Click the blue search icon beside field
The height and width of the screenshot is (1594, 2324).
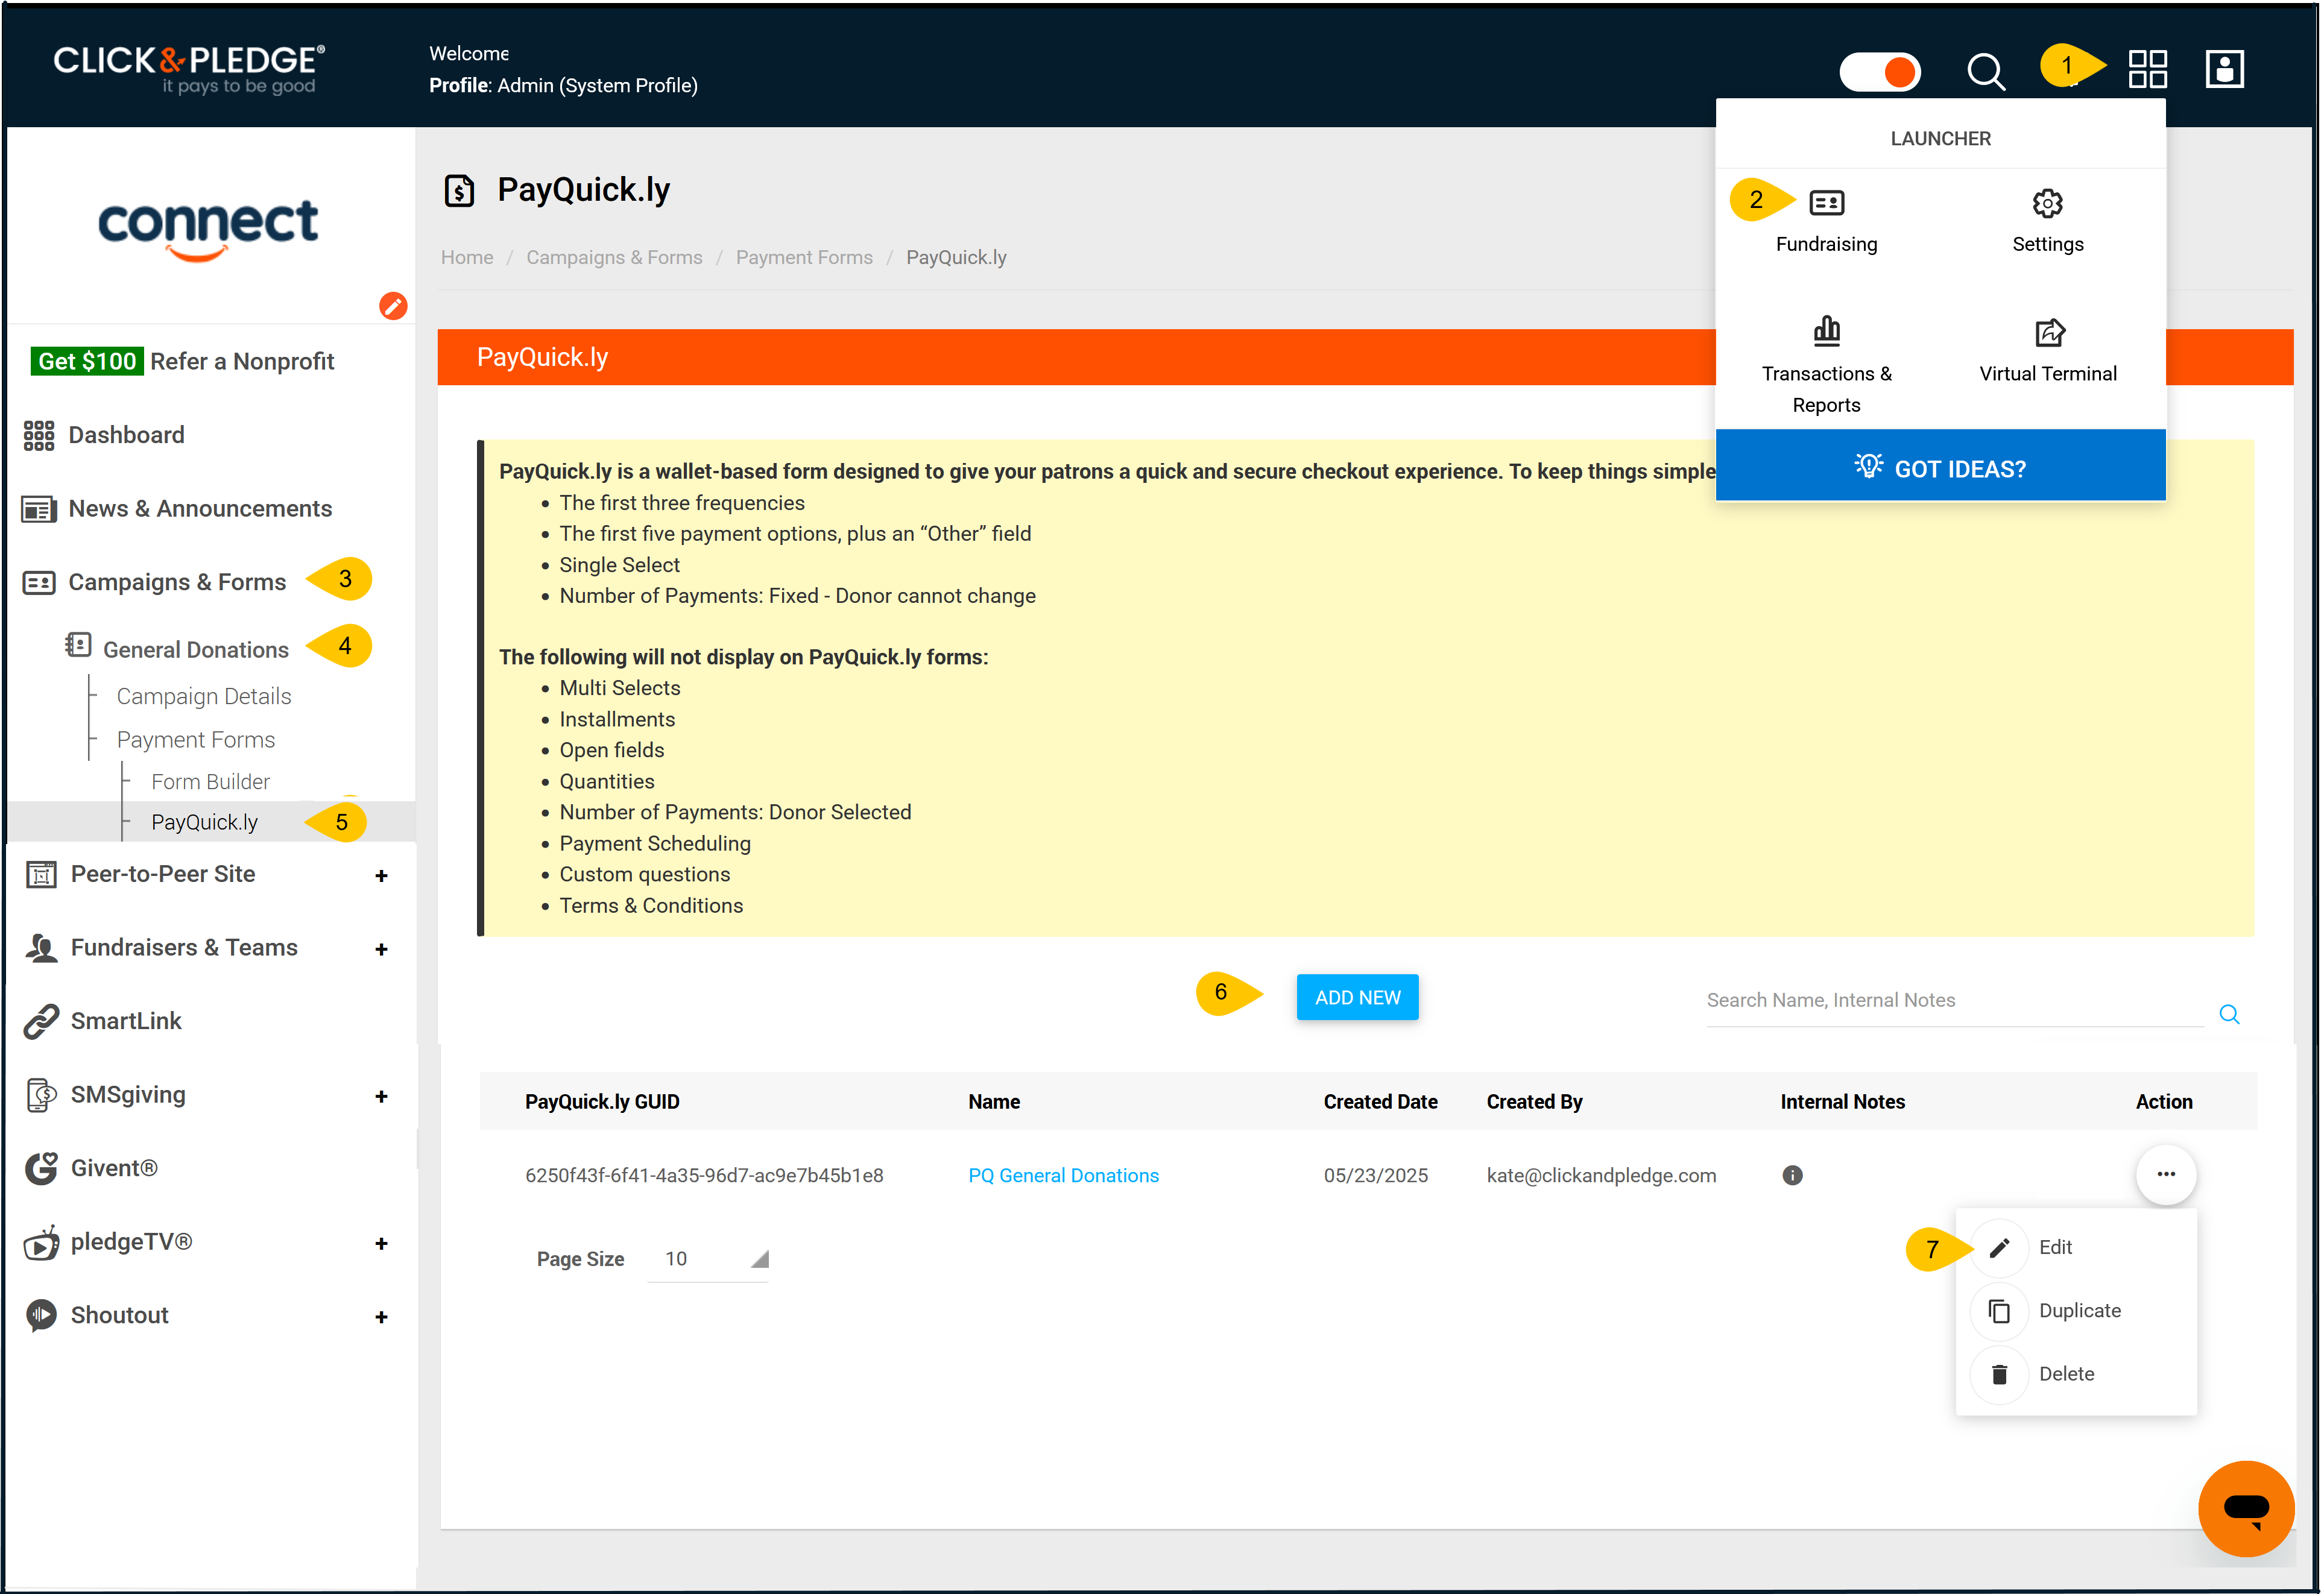2228,1014
